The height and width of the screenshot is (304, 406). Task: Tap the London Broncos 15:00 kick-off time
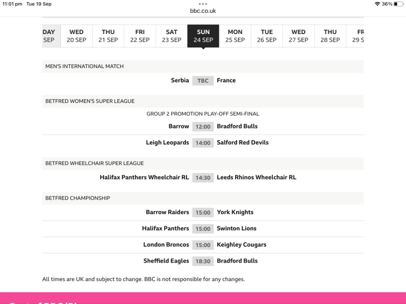coord(203,245)
